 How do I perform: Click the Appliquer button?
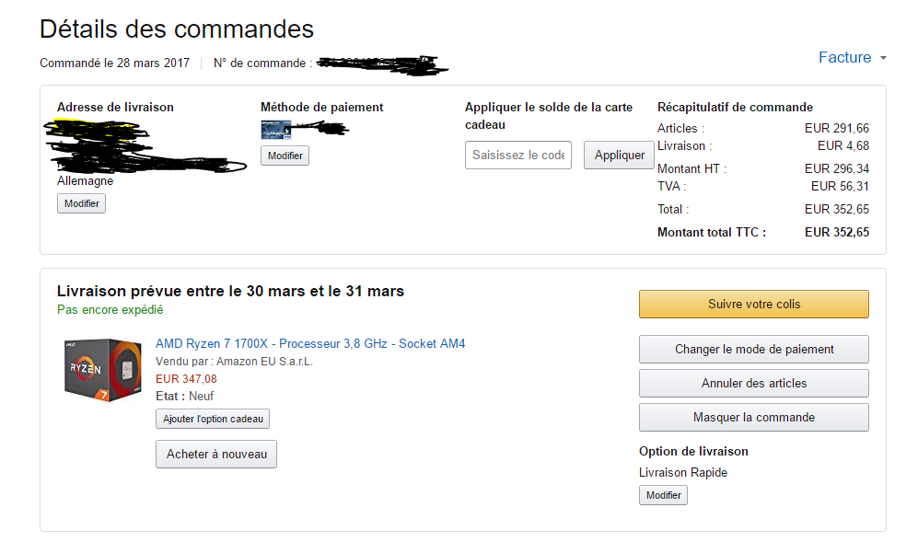pos(619,156)
